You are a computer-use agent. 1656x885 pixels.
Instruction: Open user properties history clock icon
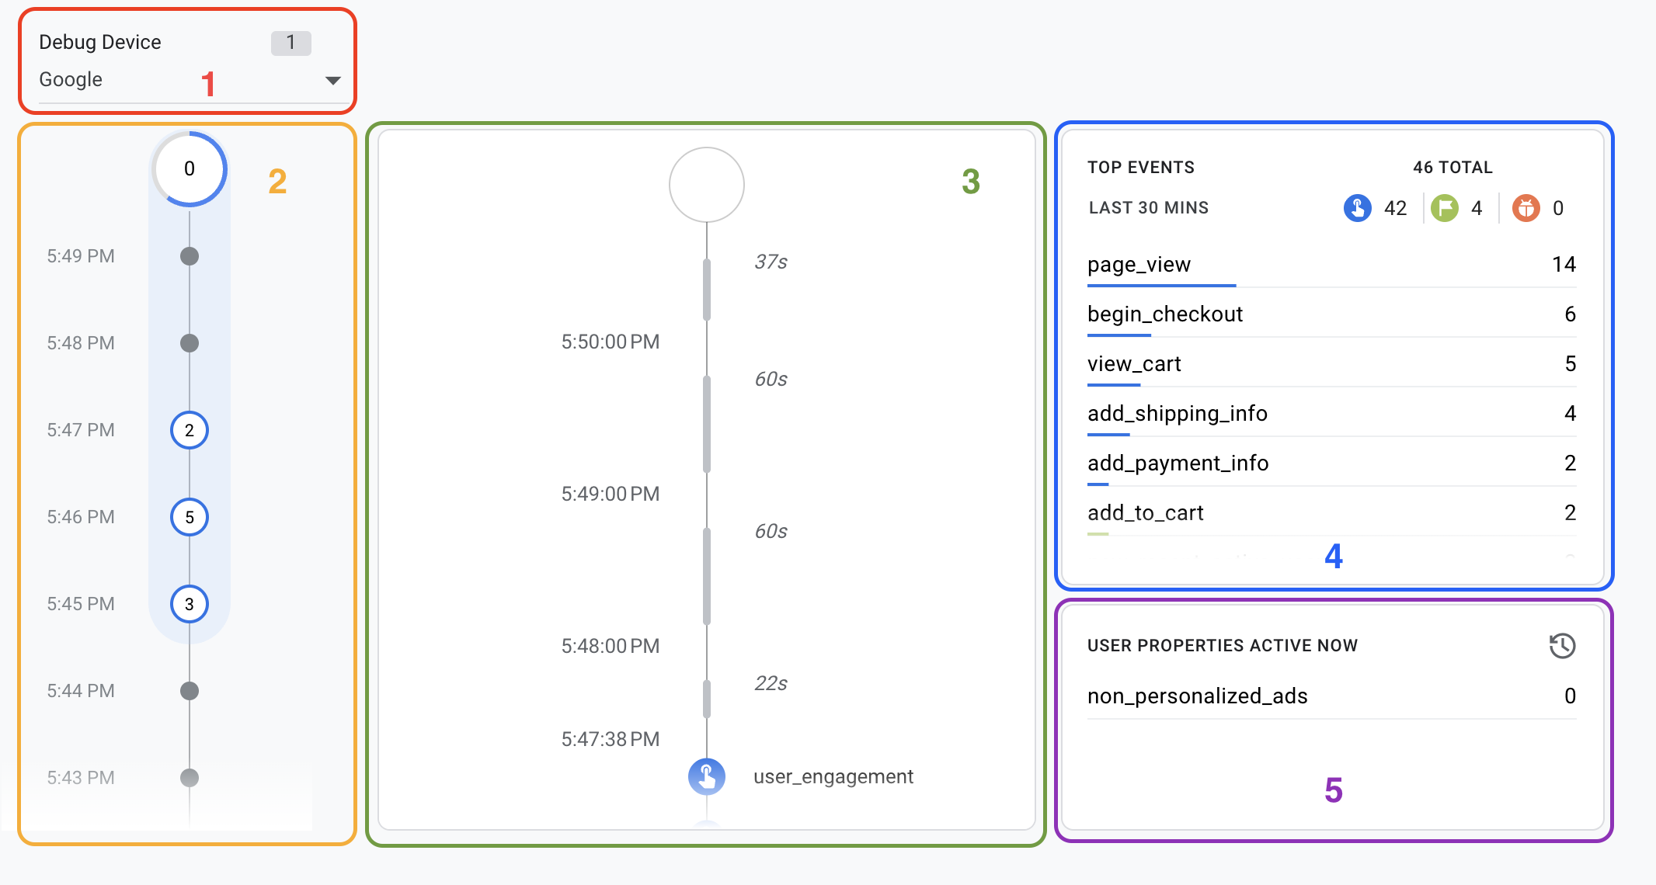pos(1562,646)
